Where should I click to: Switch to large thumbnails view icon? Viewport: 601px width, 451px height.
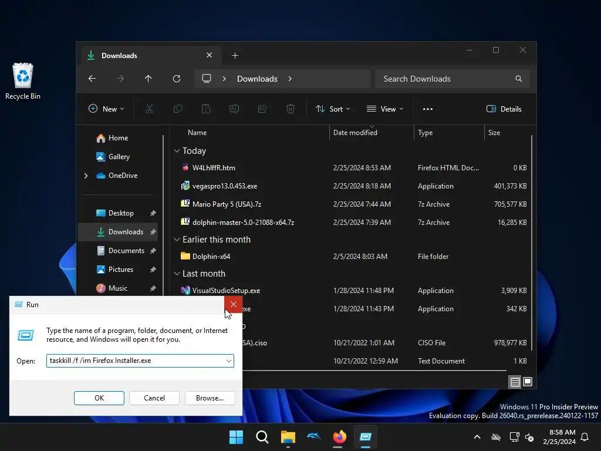tap(528, 382)
